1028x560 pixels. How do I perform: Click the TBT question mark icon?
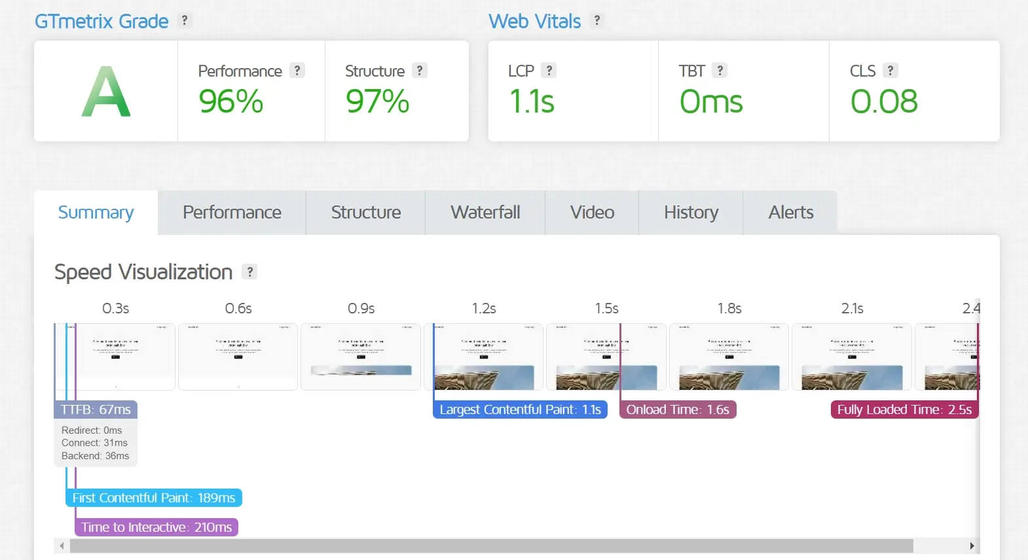720,71
